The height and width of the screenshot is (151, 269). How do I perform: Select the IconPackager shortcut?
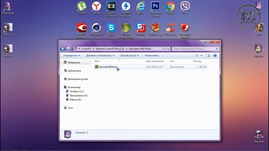(x=156, y=29)
